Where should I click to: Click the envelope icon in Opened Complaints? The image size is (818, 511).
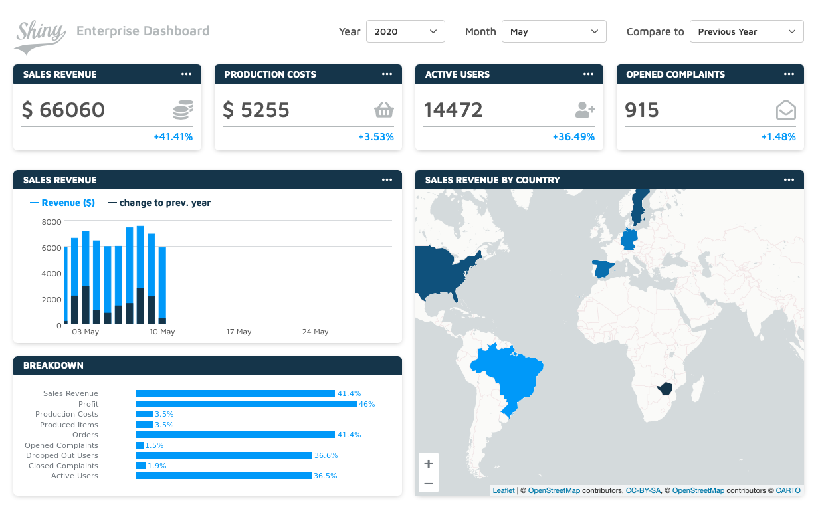coord(786,110)
